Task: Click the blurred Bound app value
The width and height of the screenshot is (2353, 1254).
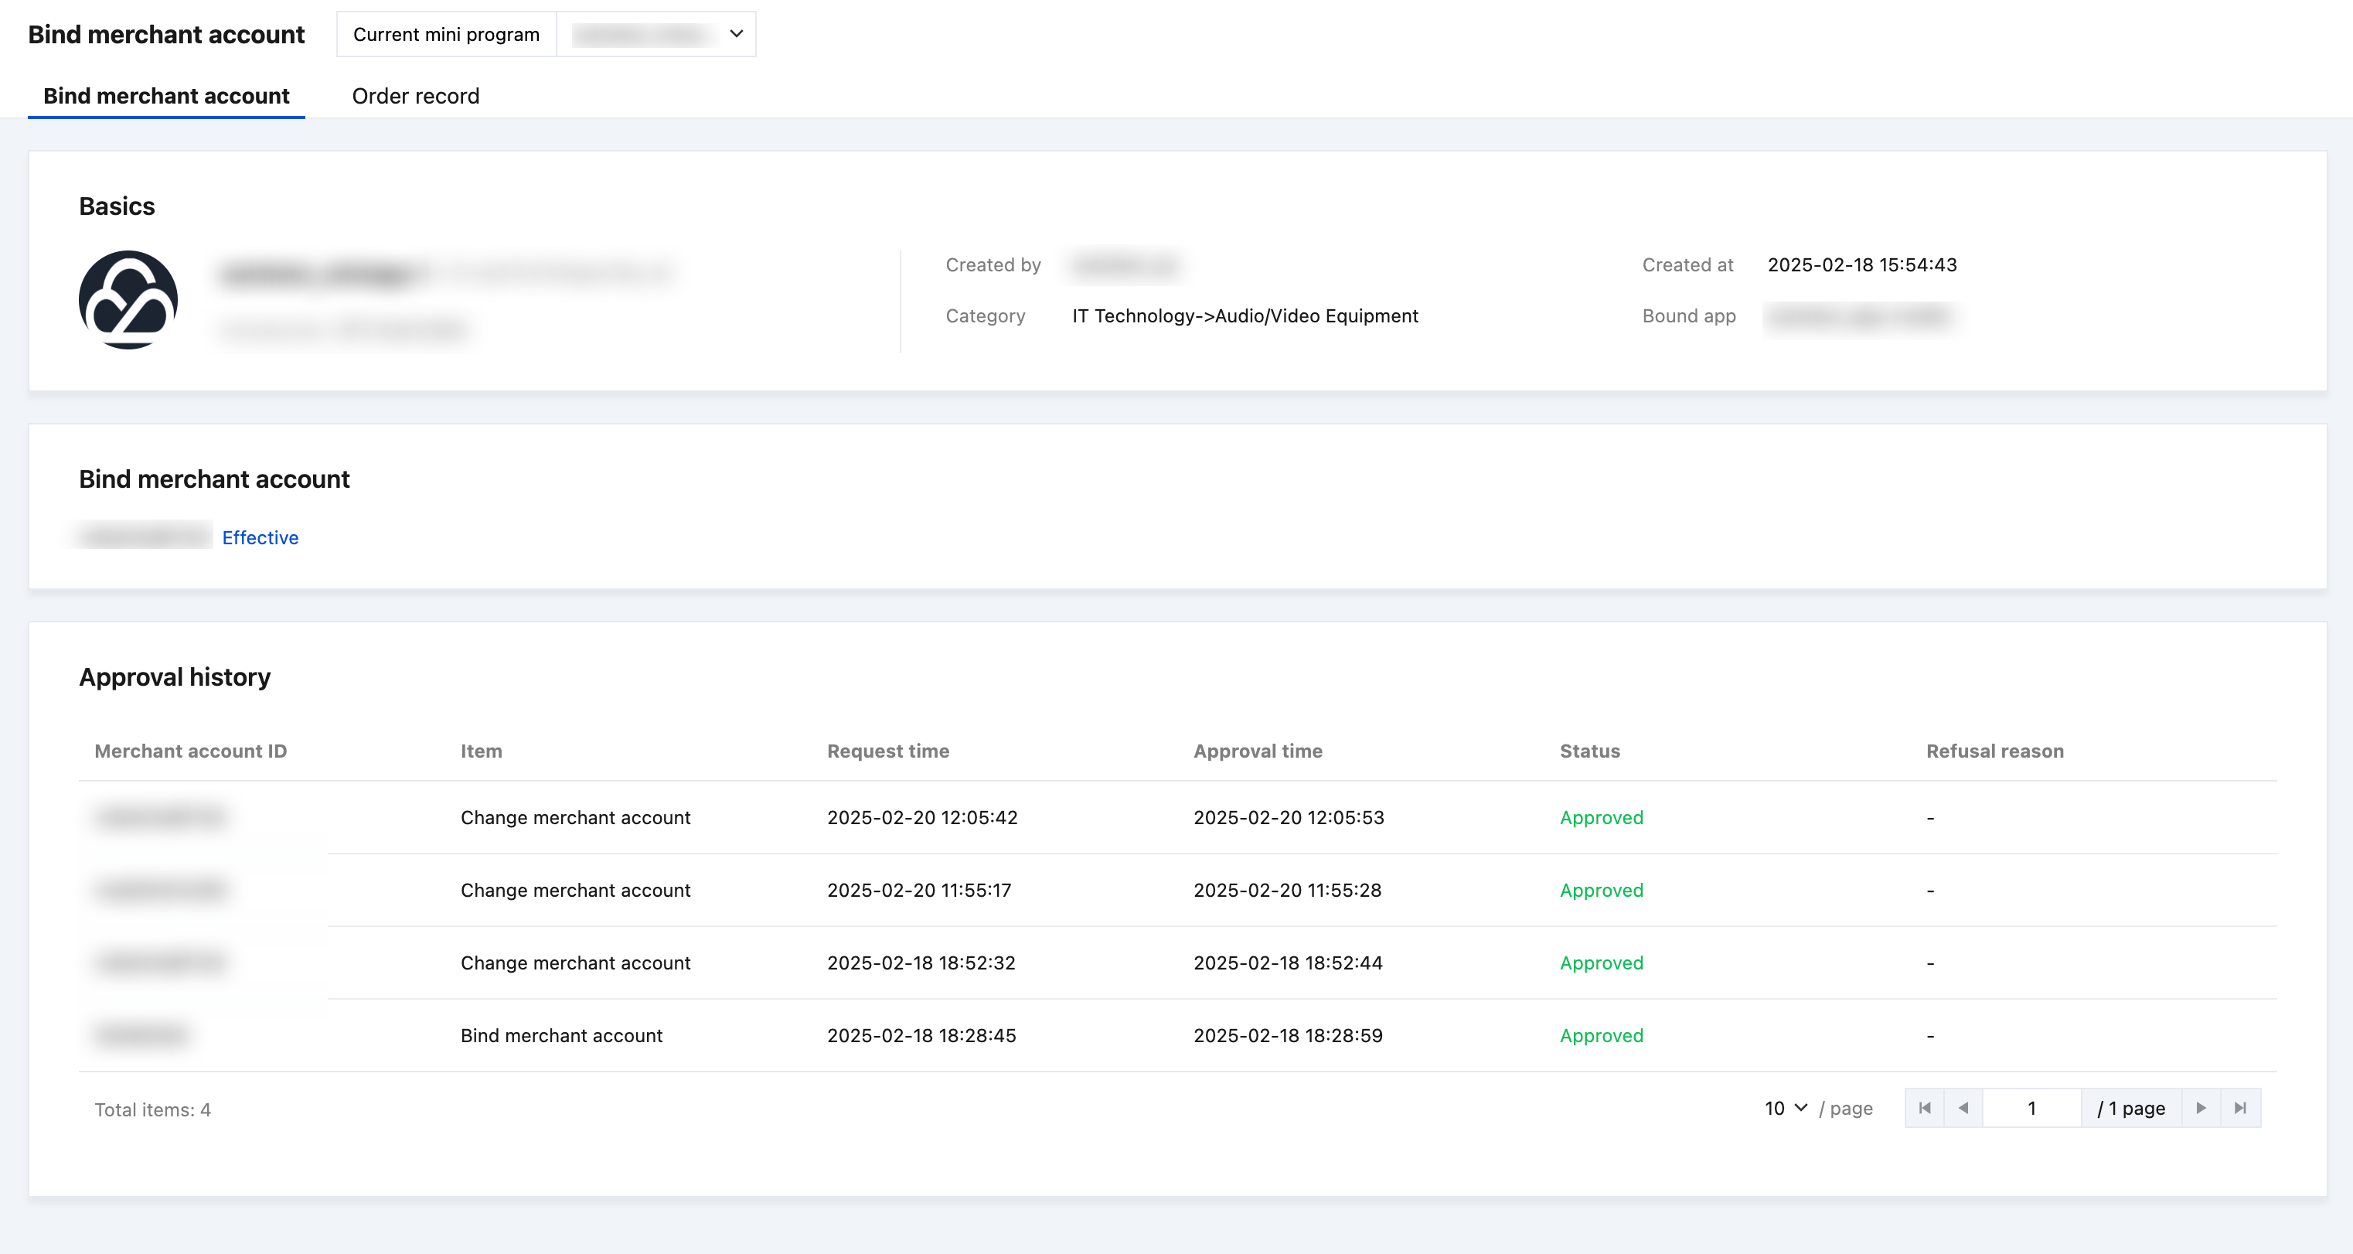Action: (x=1859, y=317)
